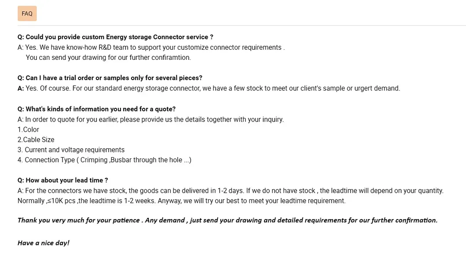Select the "How about your lead time" question
Image resolution: width=466 pixels, height=257 pixels.
coord(62,180)
